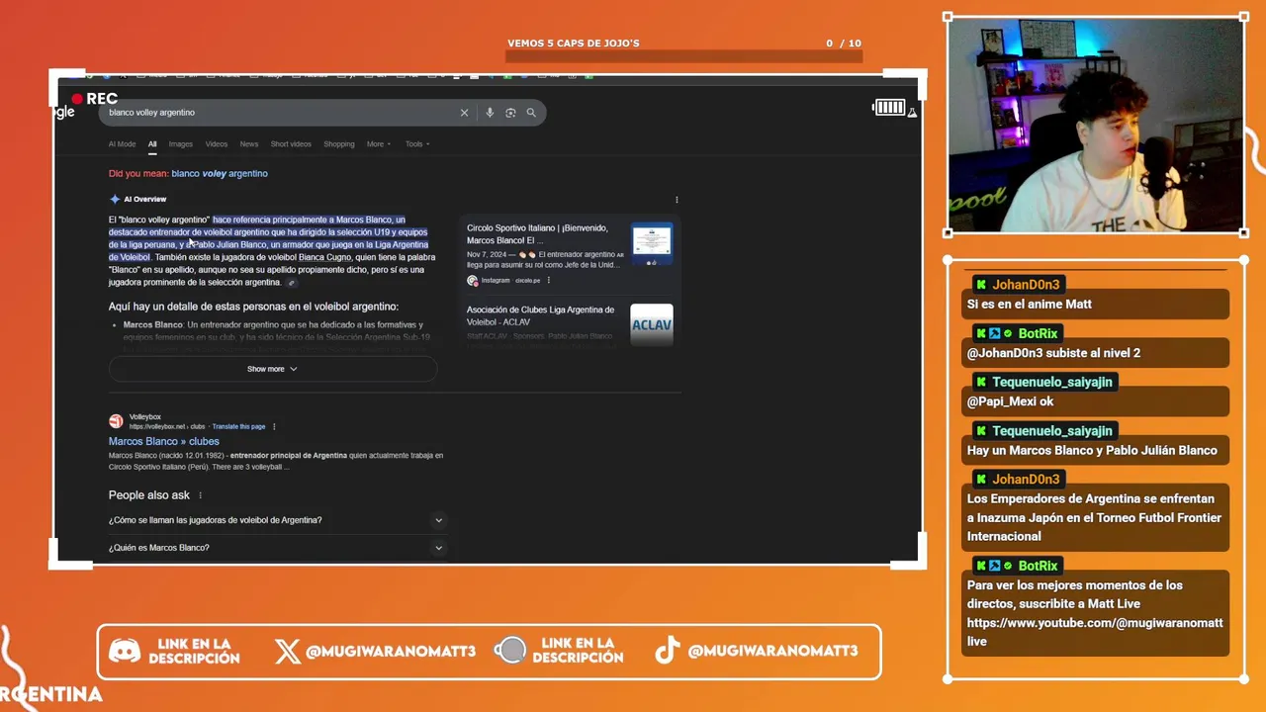This screenshot has width=1266, height=712.
Task: Click the magnifier search icon
Action: [x=531, y=113]
